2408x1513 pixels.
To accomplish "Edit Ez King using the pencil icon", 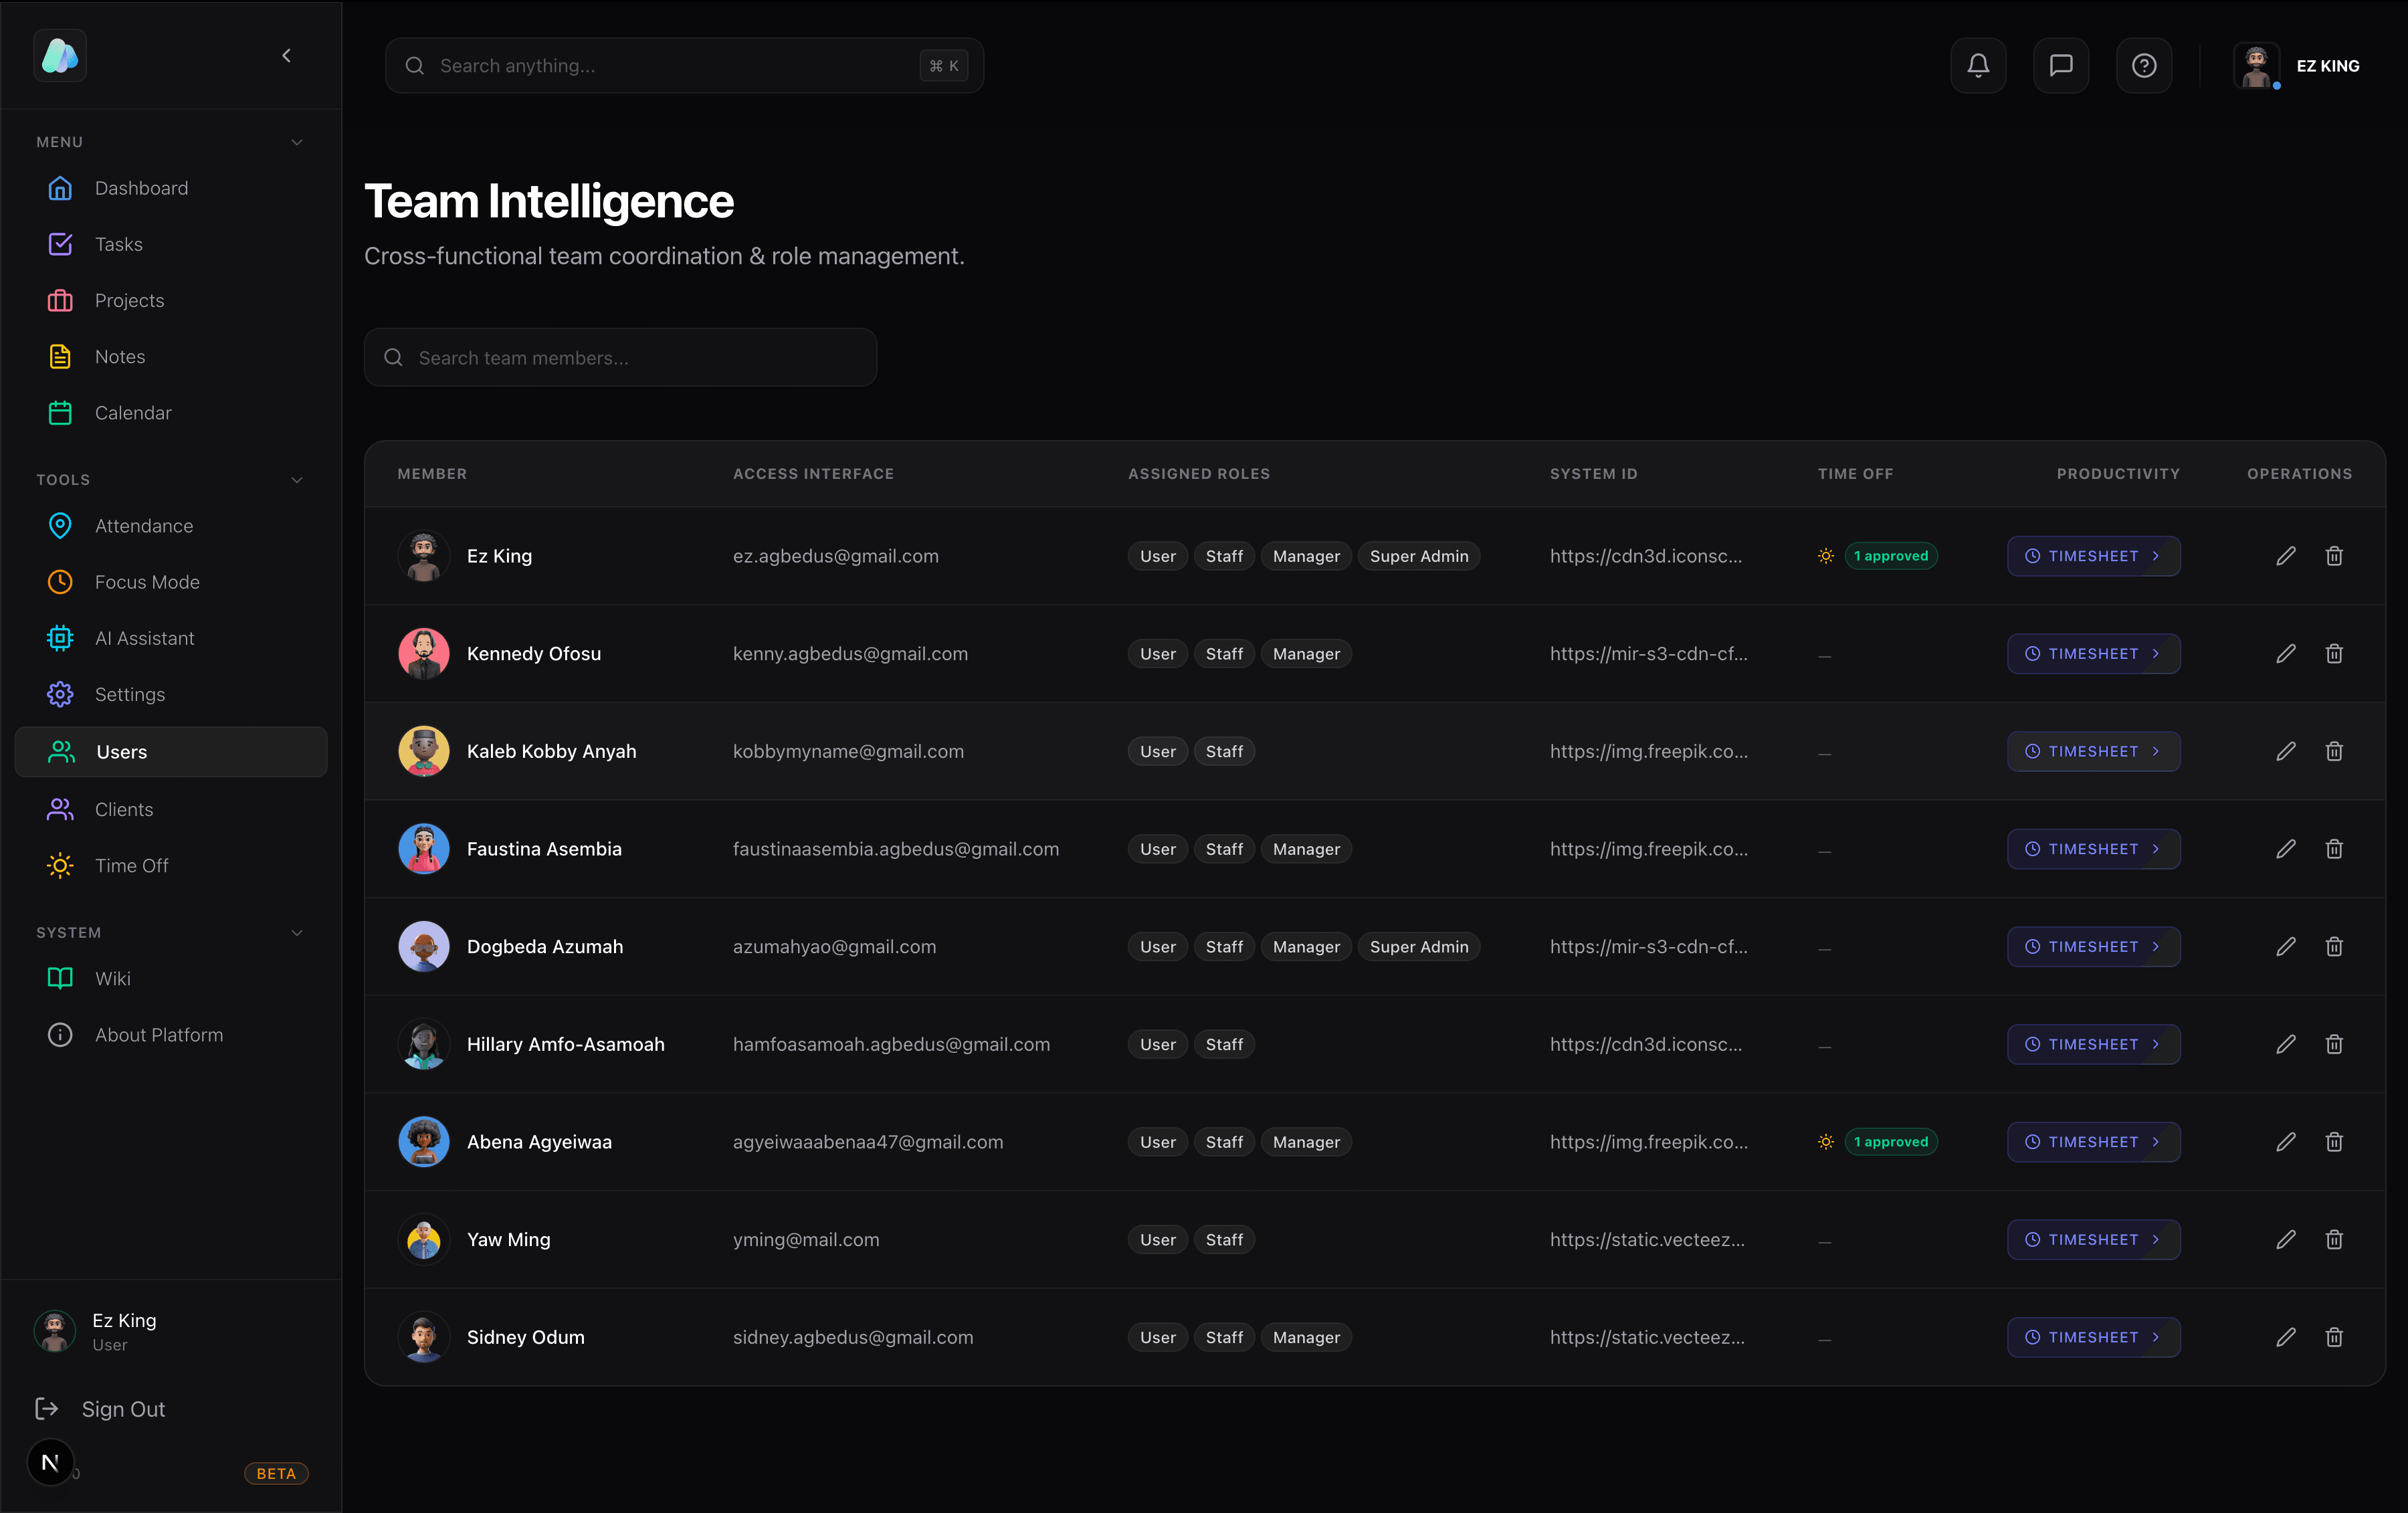I will [x=2286, y=556].
